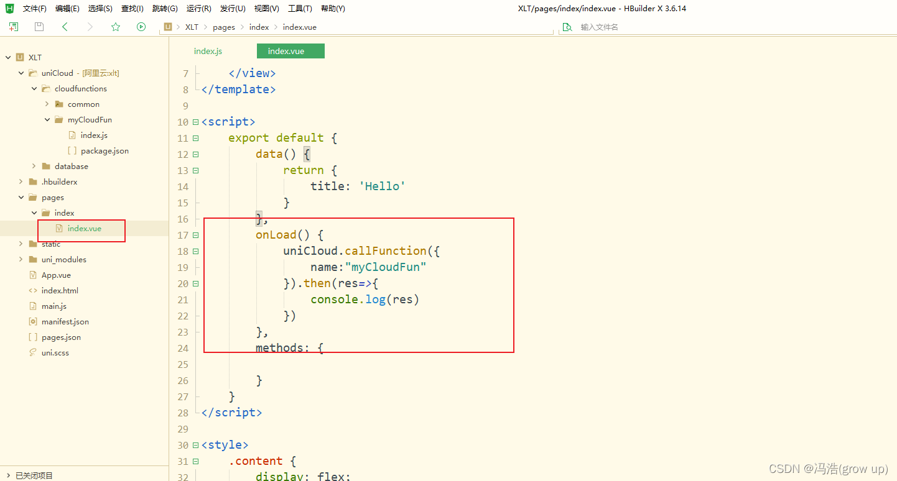
Task: Fold the style block at line 30
Action: click(196, 445)
